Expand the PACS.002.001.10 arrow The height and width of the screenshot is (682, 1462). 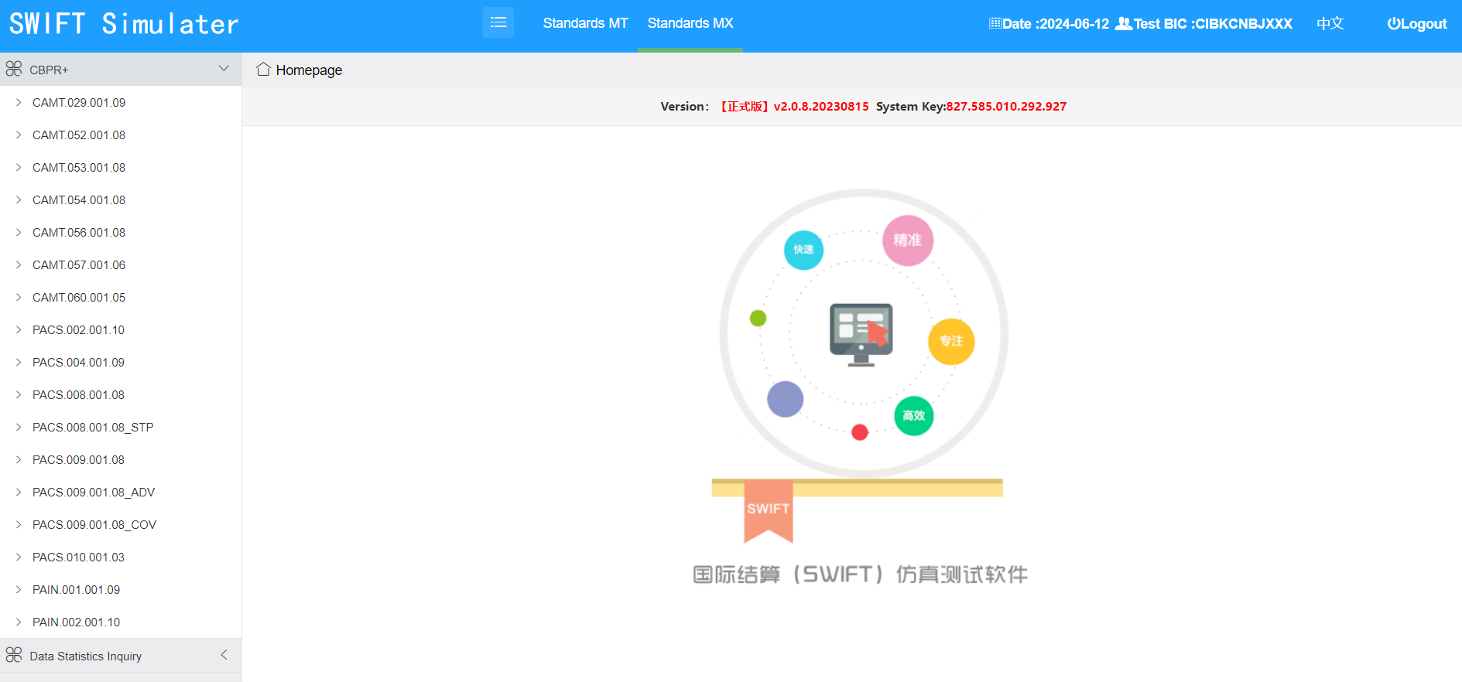(19, 329)
